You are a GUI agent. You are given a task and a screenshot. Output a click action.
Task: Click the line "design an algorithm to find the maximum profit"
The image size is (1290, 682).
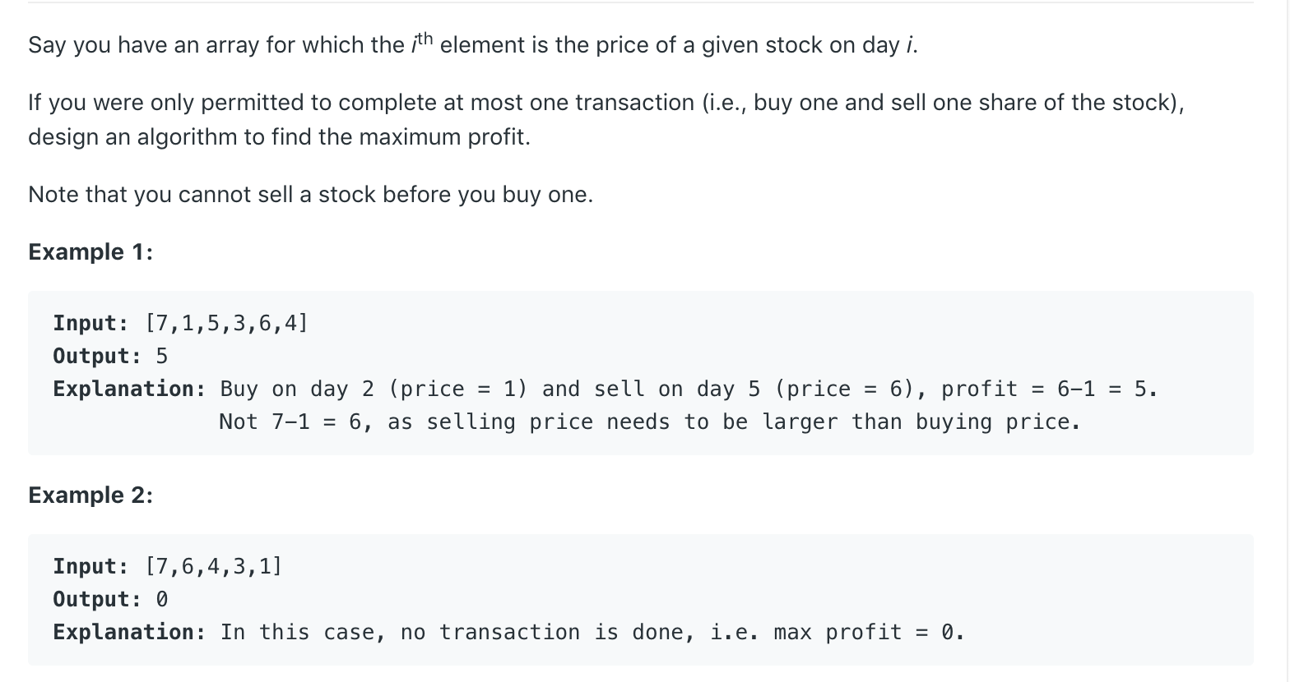click(x=279, y=136)
